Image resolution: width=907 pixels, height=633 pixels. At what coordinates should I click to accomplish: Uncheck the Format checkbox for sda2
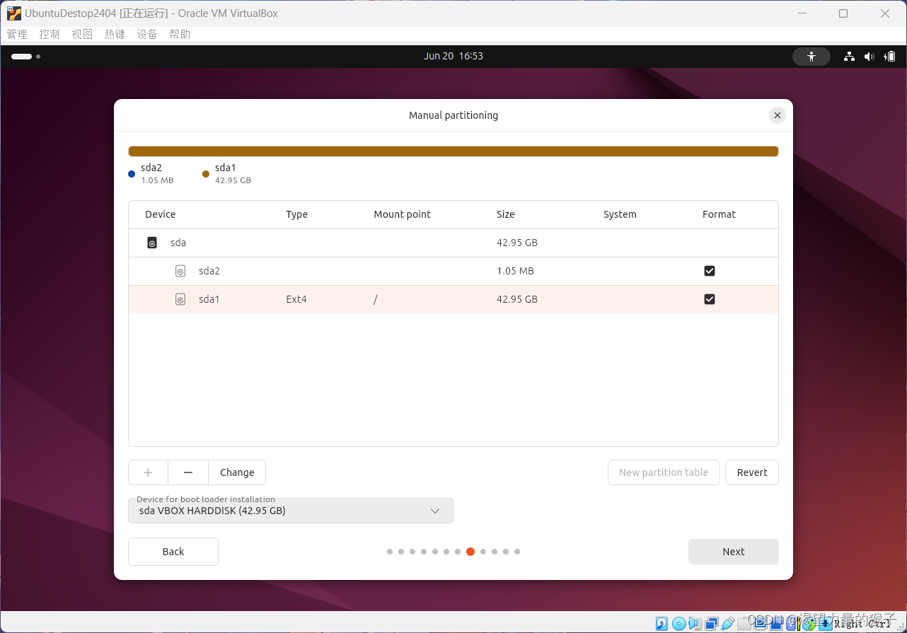click(x=710, y=271)
